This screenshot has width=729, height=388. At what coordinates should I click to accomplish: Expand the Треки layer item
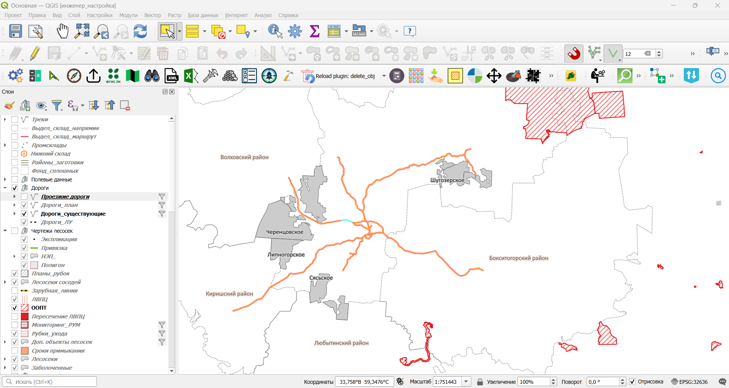pos(5,119)
